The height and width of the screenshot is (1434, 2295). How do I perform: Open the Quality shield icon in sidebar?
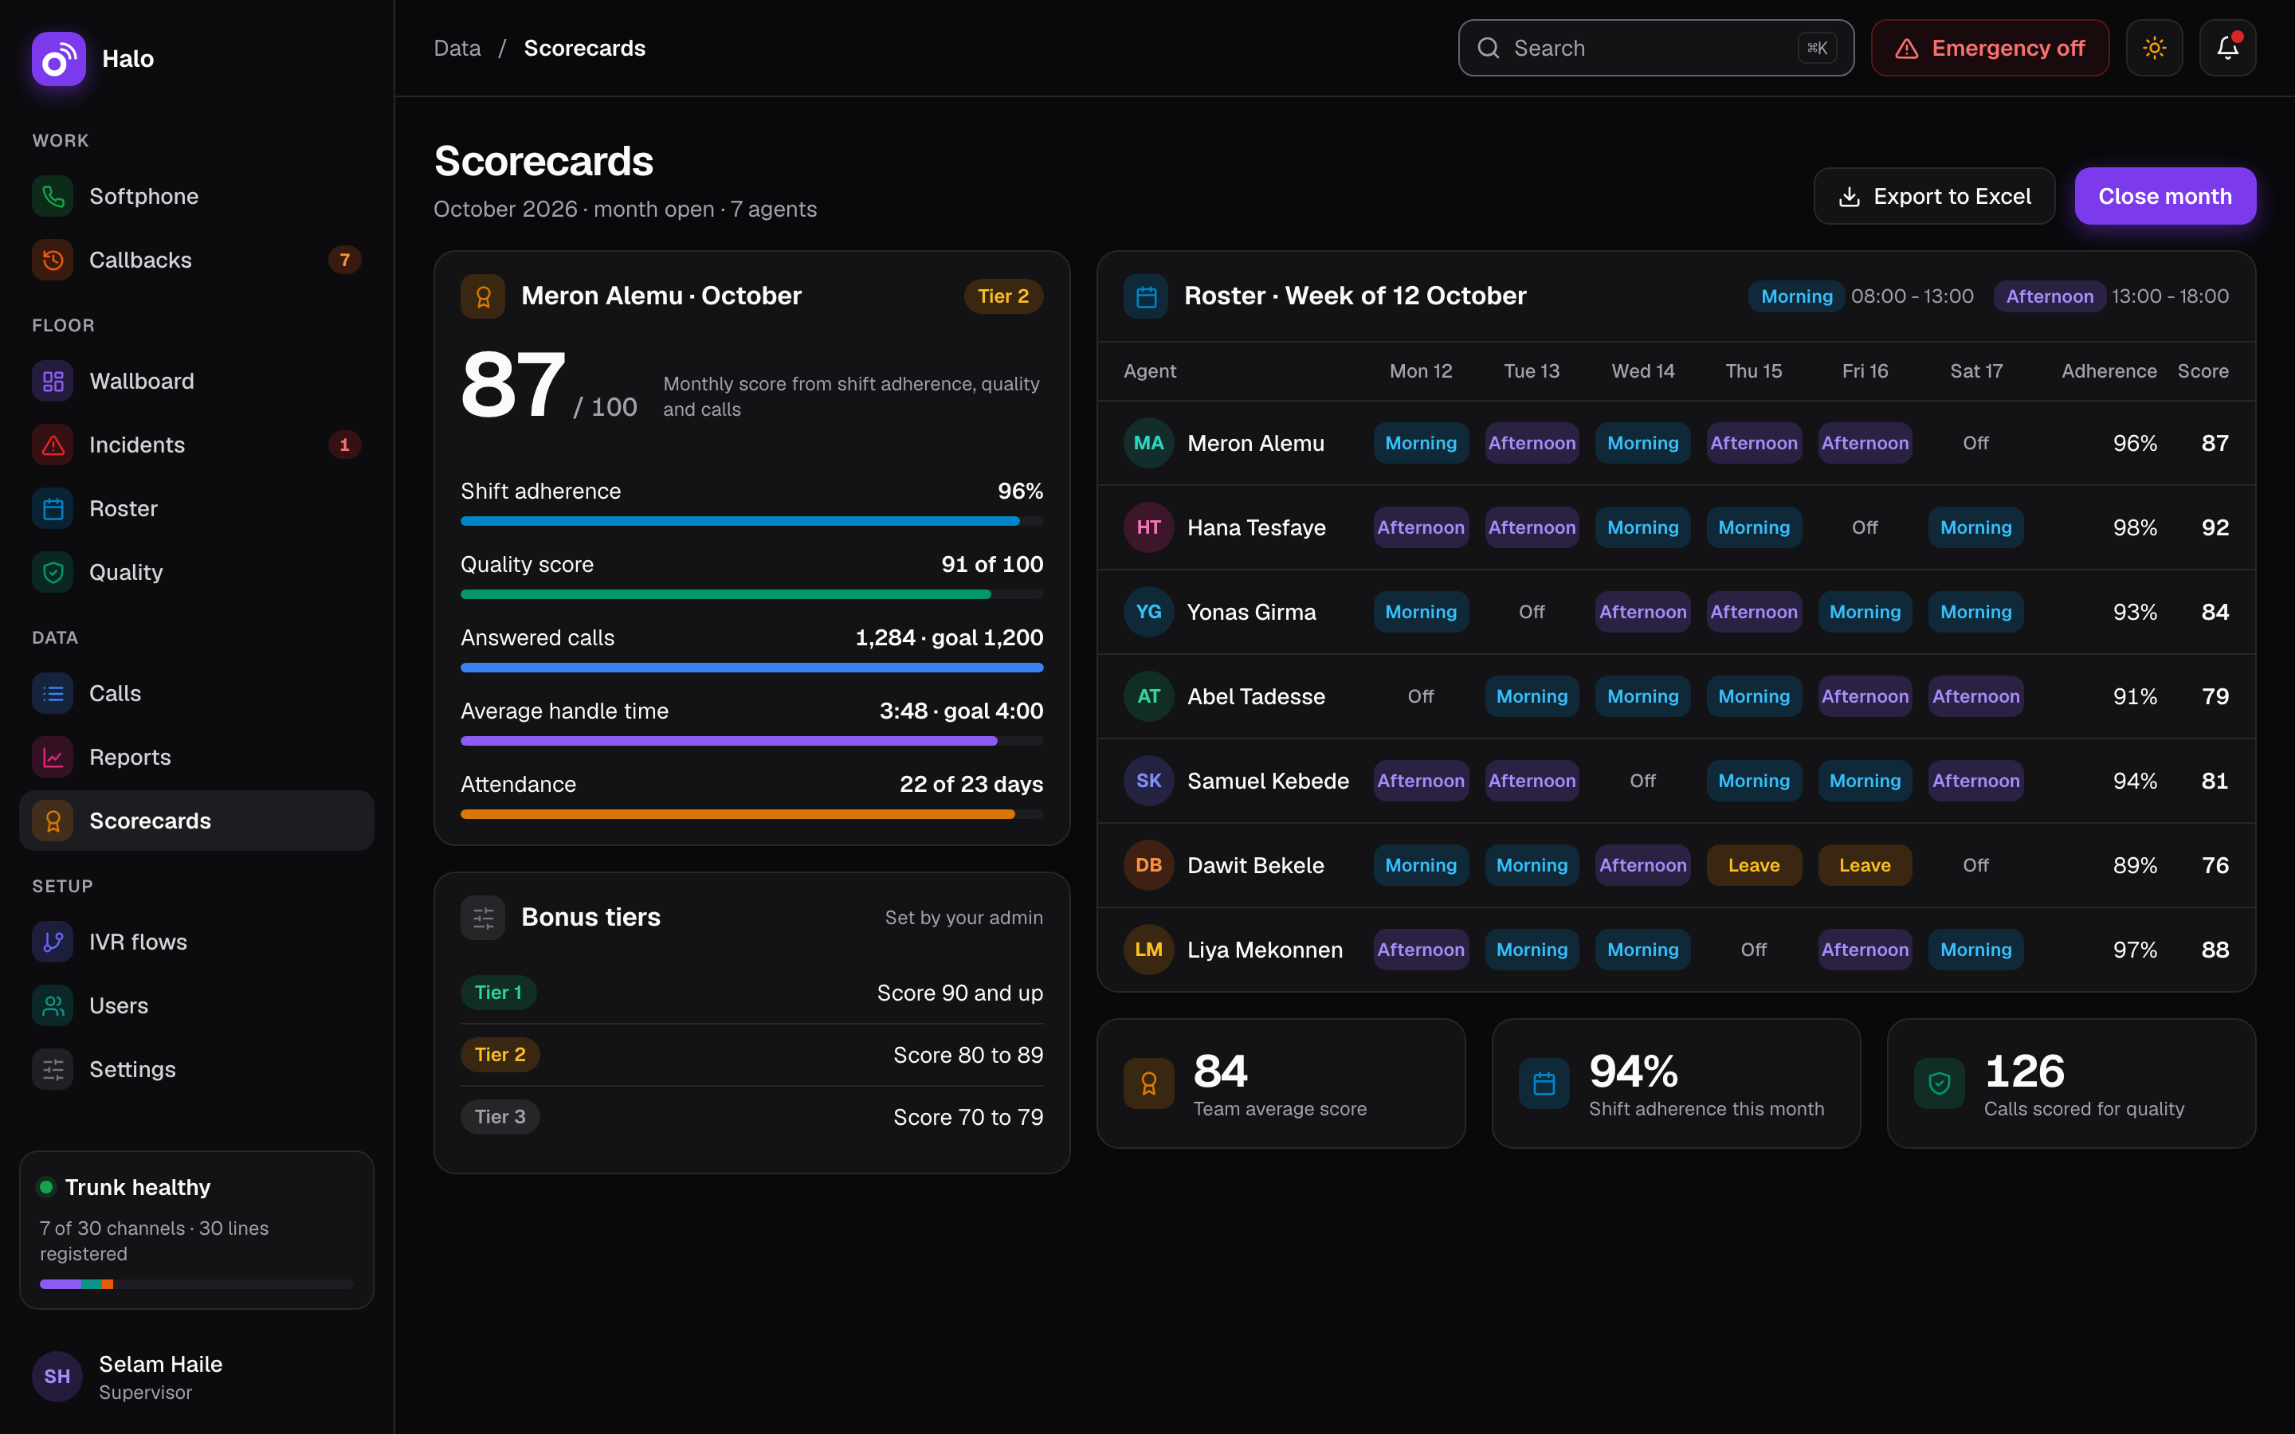click(53, 572)
